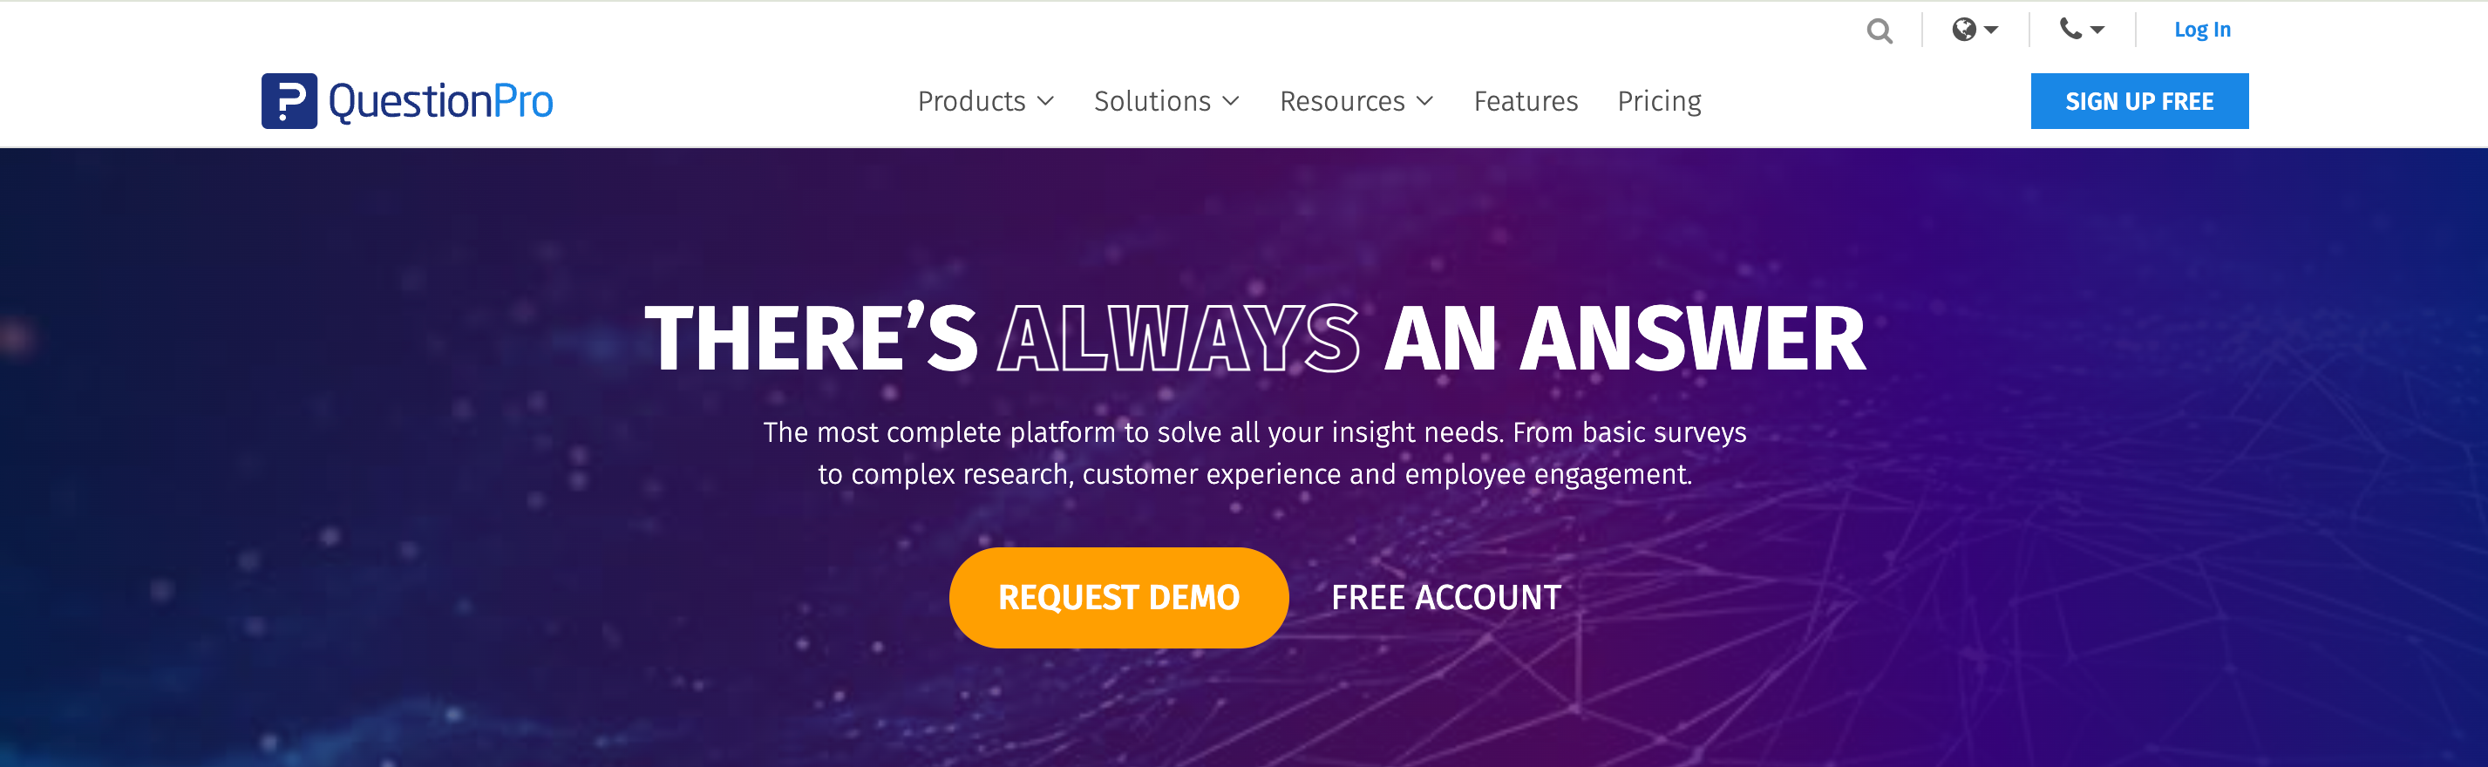
Task: Open the Pricing page
Action: coord(1659,101)
